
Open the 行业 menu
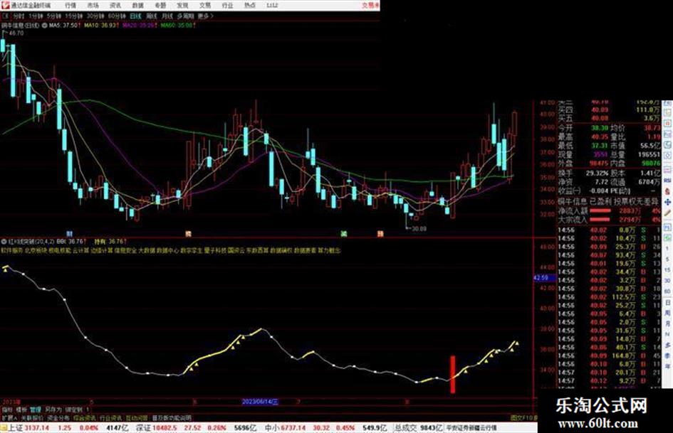tap(227, 5)
